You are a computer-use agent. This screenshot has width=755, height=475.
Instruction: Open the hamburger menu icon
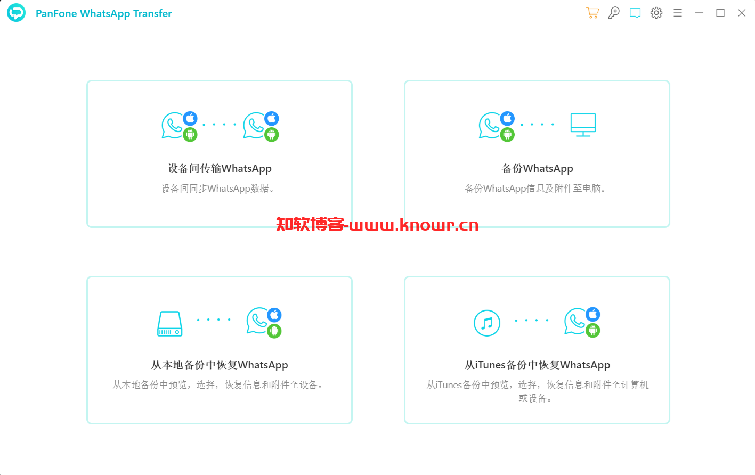point(678,13)
